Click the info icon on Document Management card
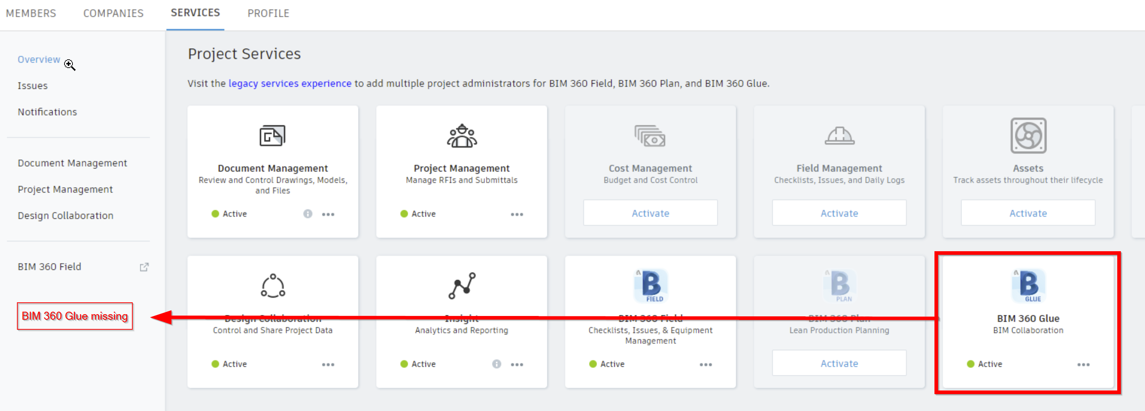Image resolution: width=1145 pixels, height=411 pixels. [308, 214]
